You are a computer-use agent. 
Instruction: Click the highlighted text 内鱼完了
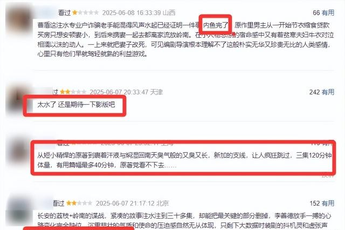click(x=216, y=25)
